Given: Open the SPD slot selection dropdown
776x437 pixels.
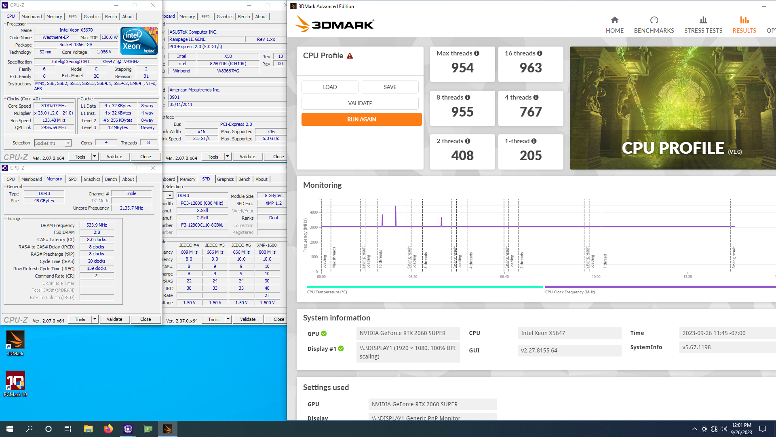Looking at the screenshot, I should (x=170, y=195).
